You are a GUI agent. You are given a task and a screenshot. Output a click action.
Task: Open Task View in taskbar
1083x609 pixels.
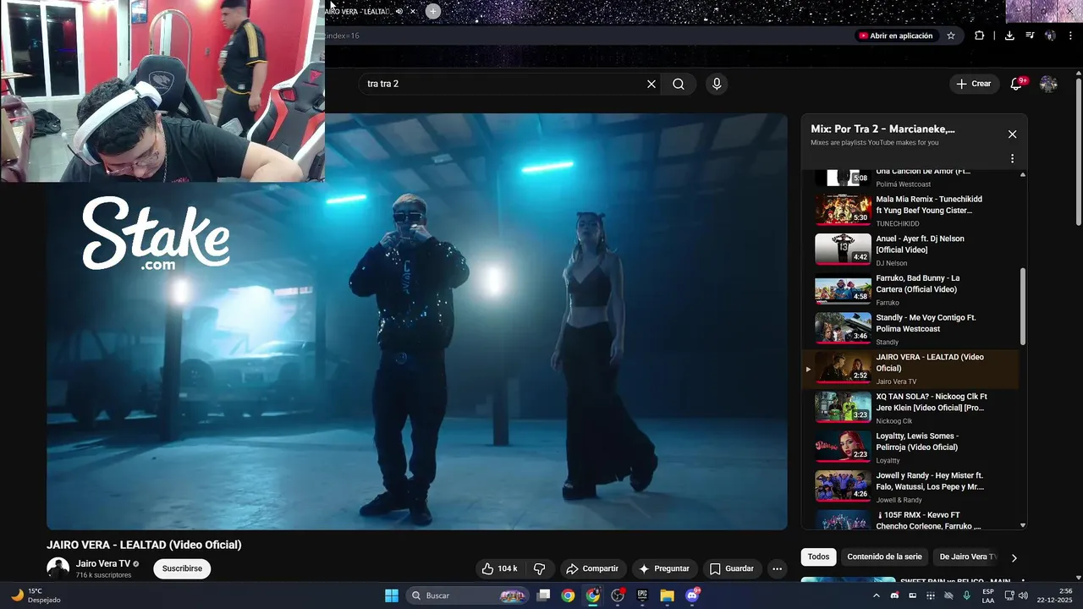[x=544, y=595]
